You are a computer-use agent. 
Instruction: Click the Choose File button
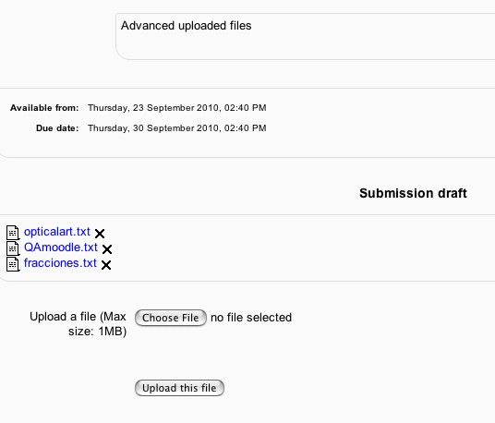coord(171,318)
